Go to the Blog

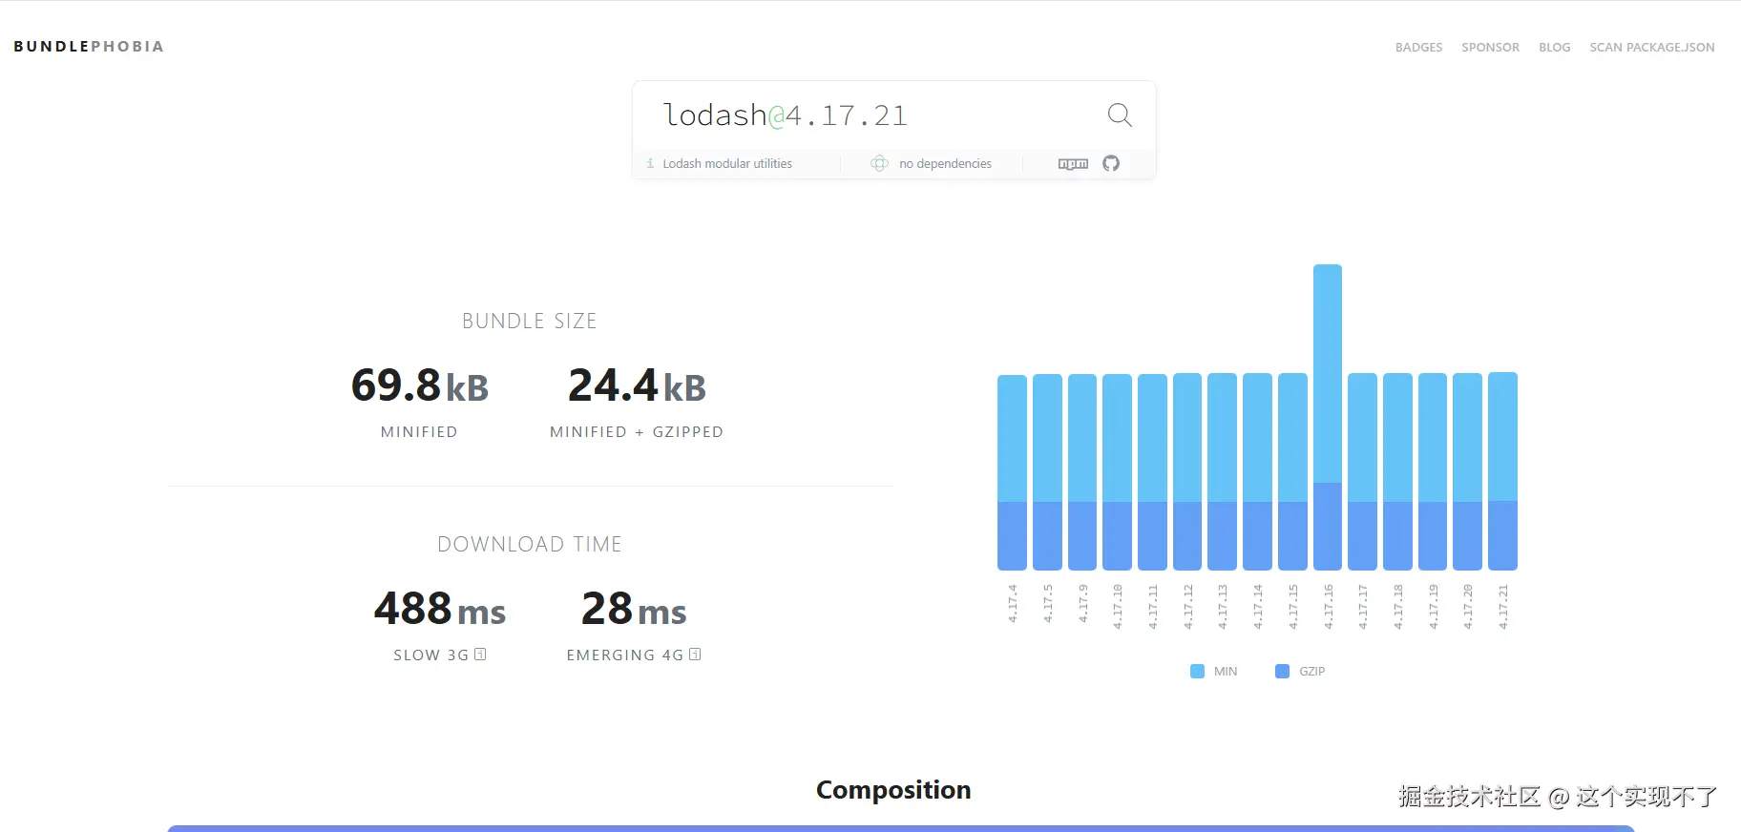point(1554,47)
